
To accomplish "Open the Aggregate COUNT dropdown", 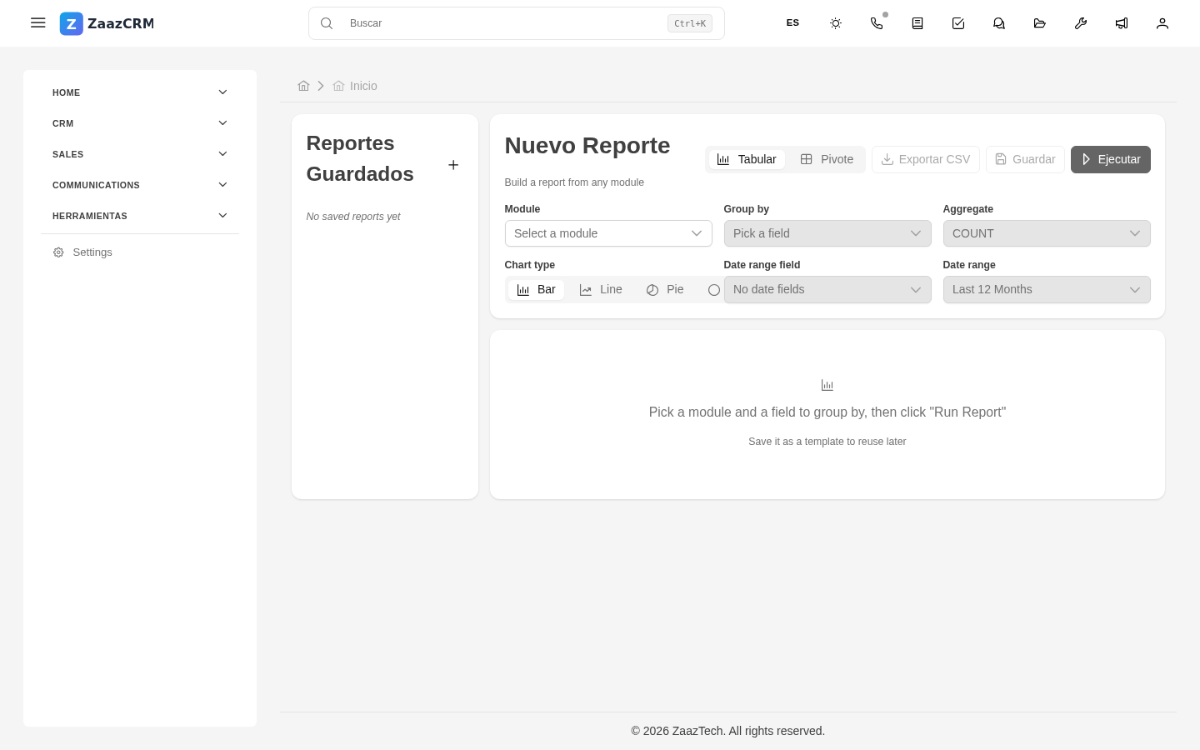I will point(1047,233).
